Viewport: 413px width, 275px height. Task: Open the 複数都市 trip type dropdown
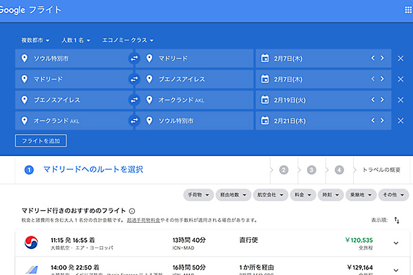35,41
